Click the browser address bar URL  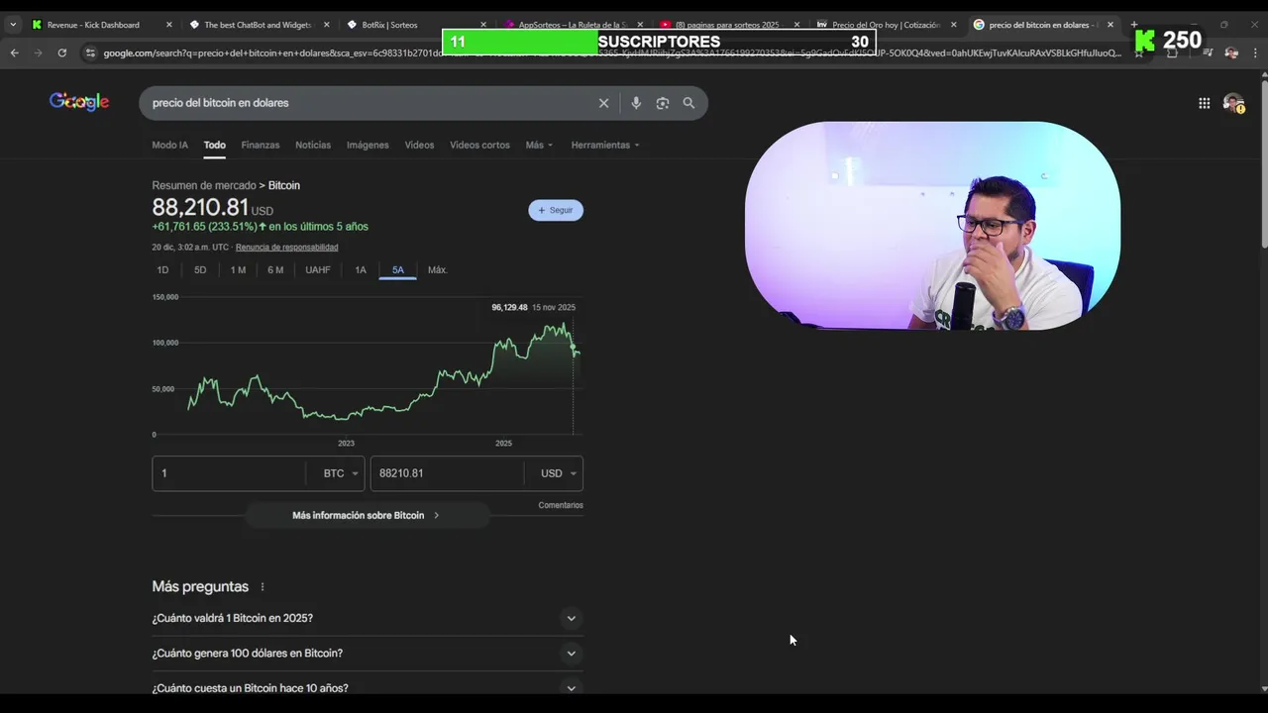(x=612, y=52)
